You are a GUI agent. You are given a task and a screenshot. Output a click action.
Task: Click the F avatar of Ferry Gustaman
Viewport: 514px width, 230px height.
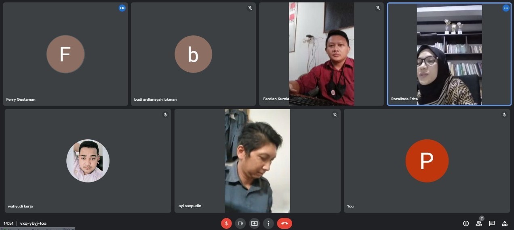pyautogui.click(x=65, y=54)
